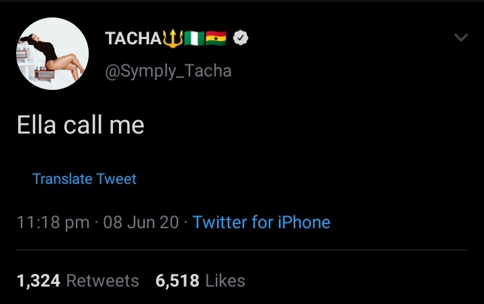Click the blue verified badge

tap(240, 39)
